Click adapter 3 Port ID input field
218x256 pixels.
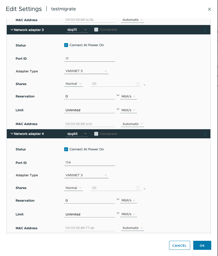(89, 59)
